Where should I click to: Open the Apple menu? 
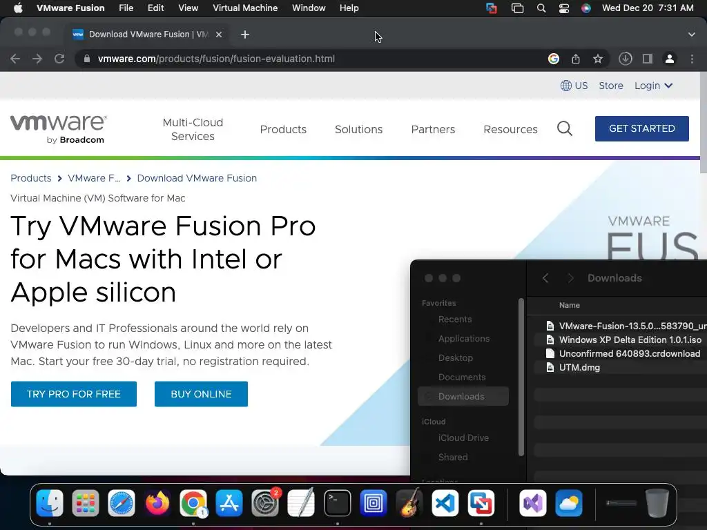(18, 8)
